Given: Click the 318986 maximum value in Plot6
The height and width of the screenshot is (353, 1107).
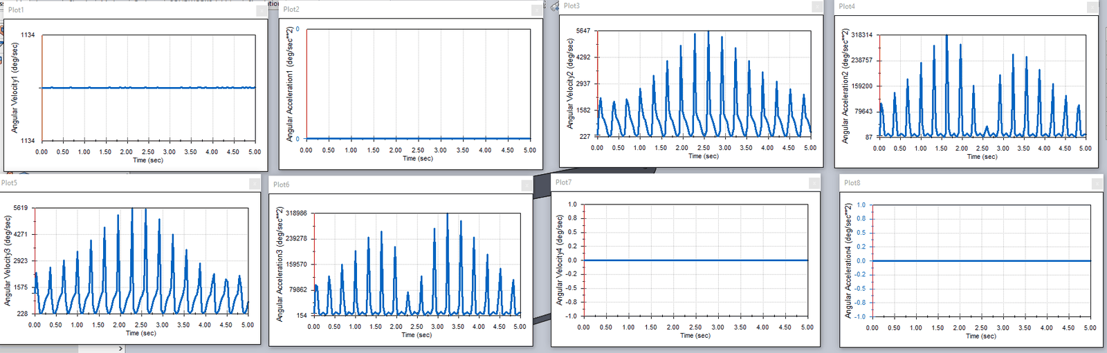Looking at the screenshot, I should pyautogui.click(x=296, y=213).
